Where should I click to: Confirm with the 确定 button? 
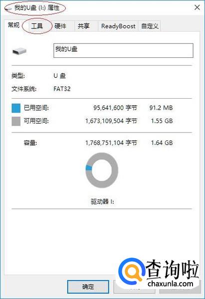point(88,287)
